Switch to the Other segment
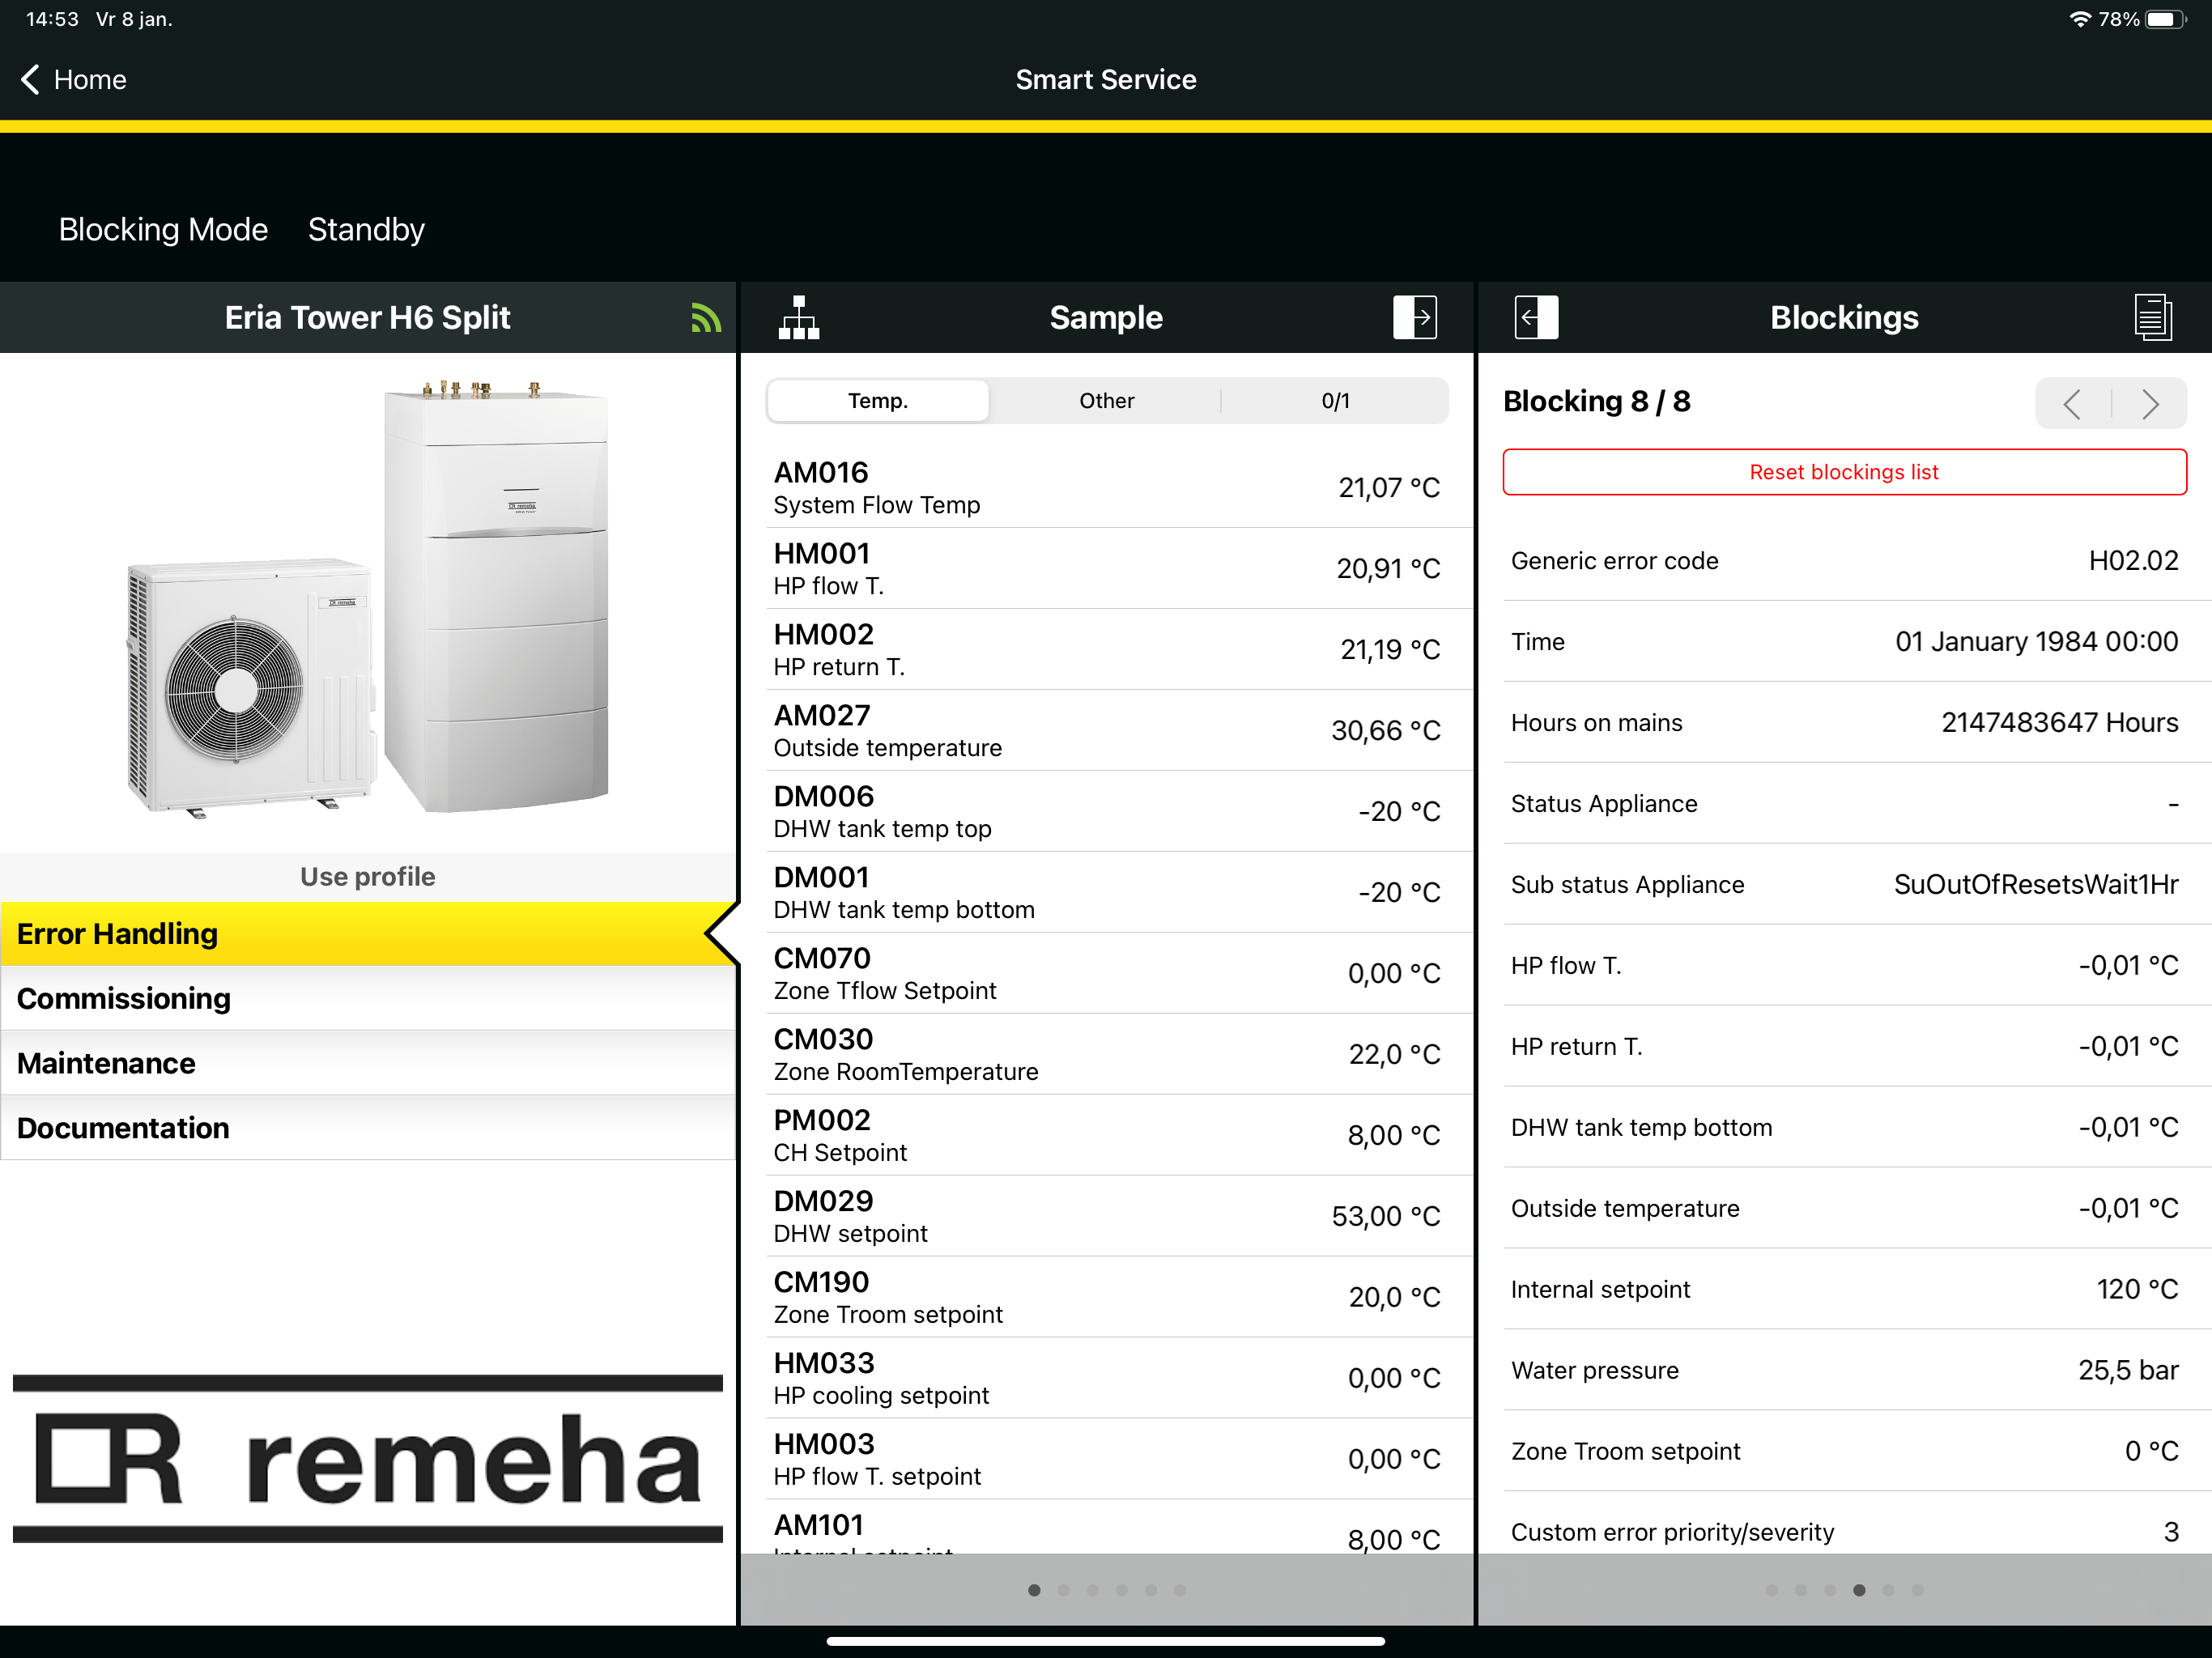Image resolution: width=2212 pixels, height=1658 pixels. (x=1106, y=401)
